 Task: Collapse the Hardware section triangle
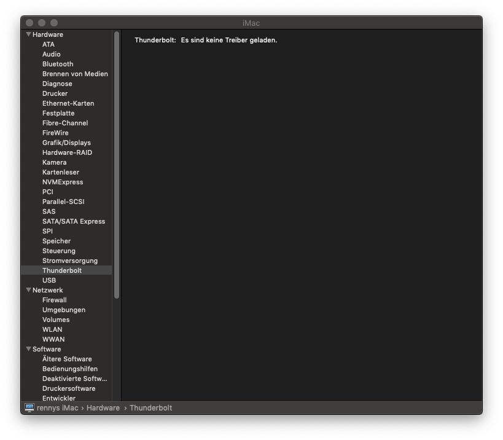(28, 34)
